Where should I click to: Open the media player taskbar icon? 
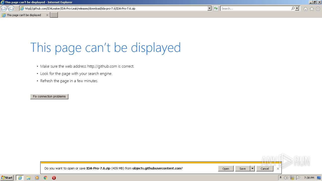37,178
